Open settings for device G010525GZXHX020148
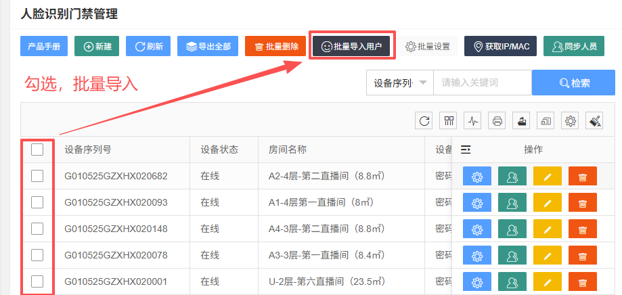Image resolution: width=622 pixels, height=295 pixels. 476,229
